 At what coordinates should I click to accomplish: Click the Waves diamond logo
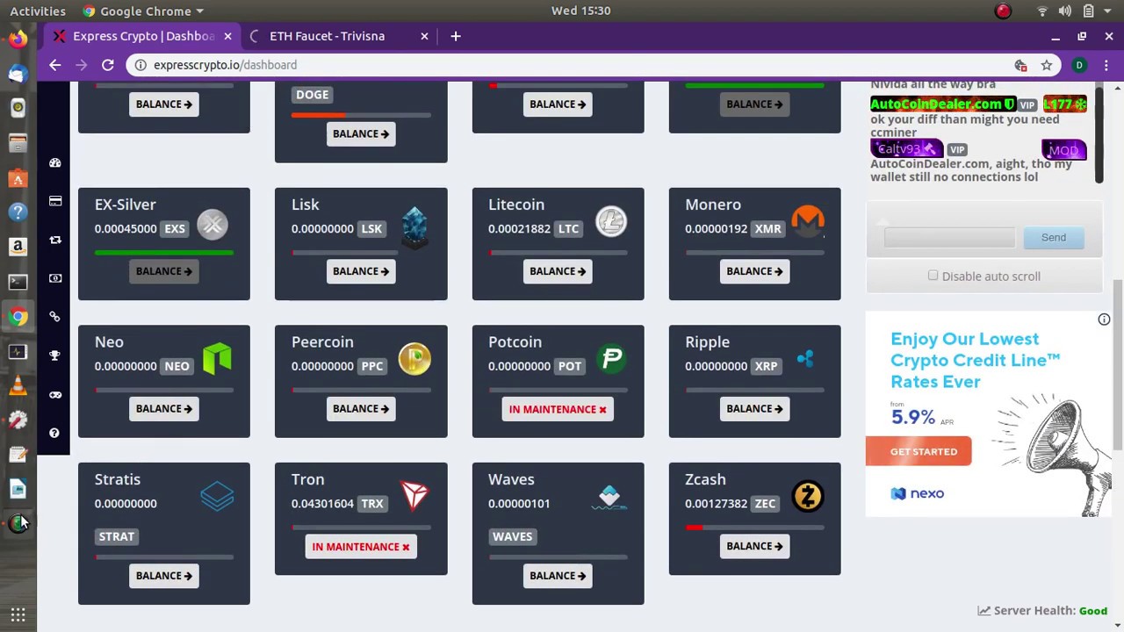609,498
